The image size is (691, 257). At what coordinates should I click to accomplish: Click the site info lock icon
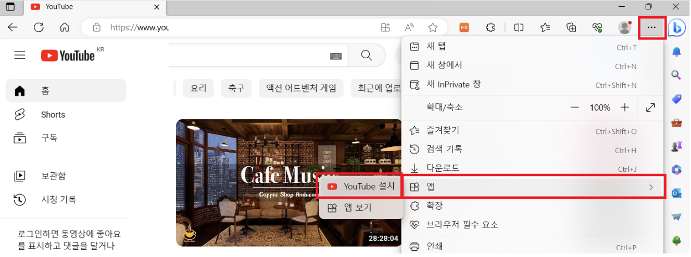point(97,28)
